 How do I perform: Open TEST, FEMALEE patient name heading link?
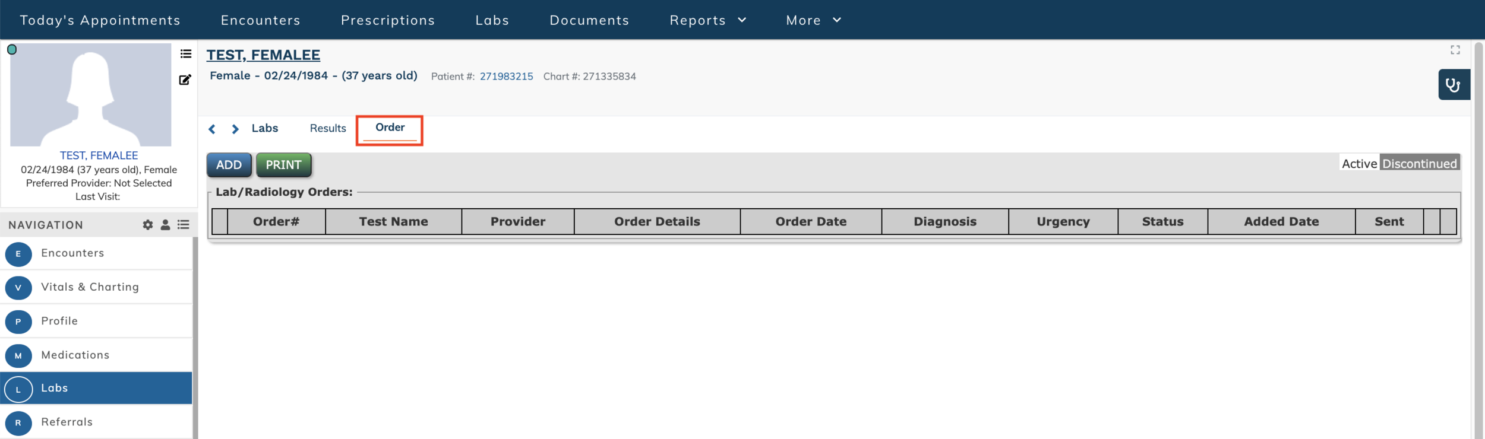click(x=263, y=55)
